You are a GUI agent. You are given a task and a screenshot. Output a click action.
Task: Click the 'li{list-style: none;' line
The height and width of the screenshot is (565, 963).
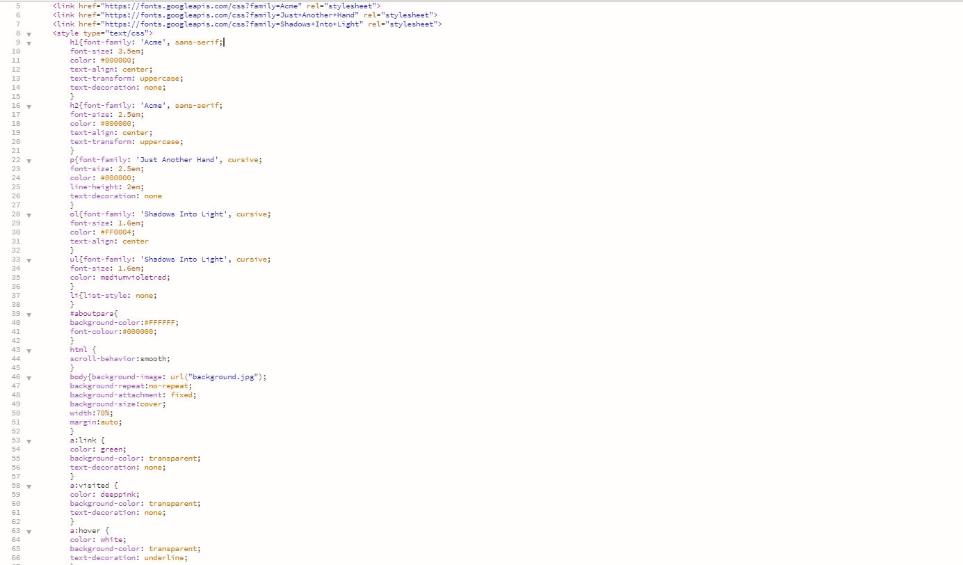[113, 296]
